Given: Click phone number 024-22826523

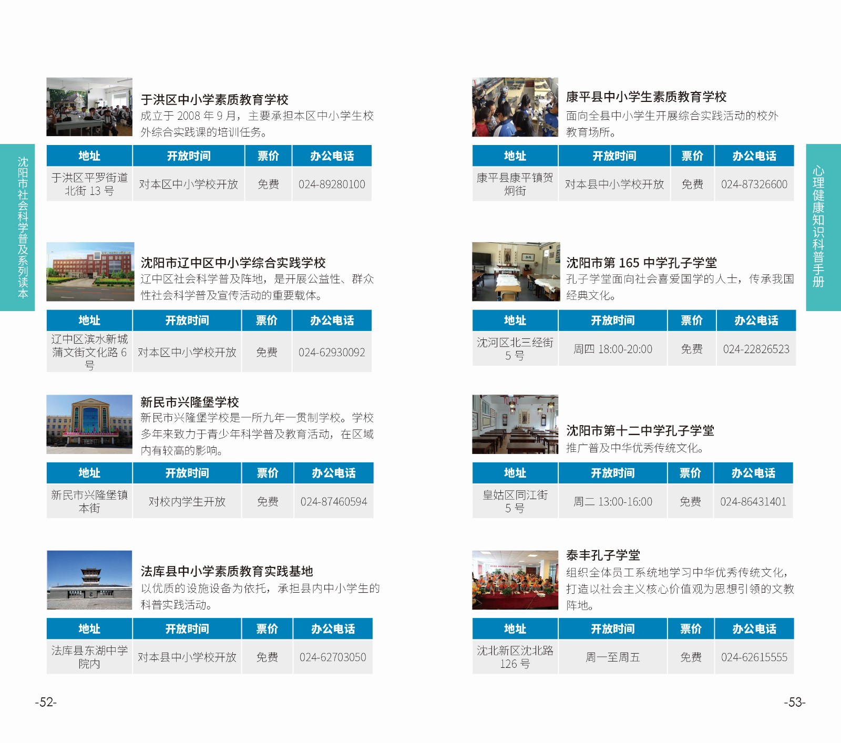Looking at the screenshot, I should 756,349.
